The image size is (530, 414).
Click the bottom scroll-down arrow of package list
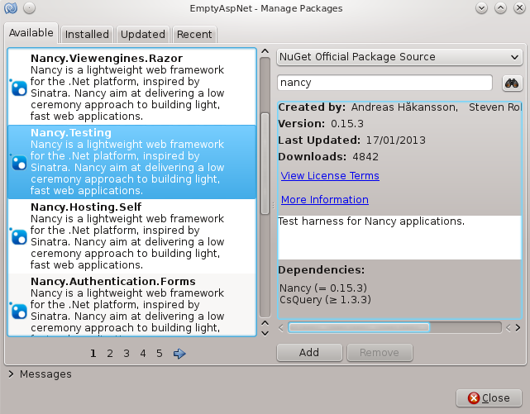265,333
